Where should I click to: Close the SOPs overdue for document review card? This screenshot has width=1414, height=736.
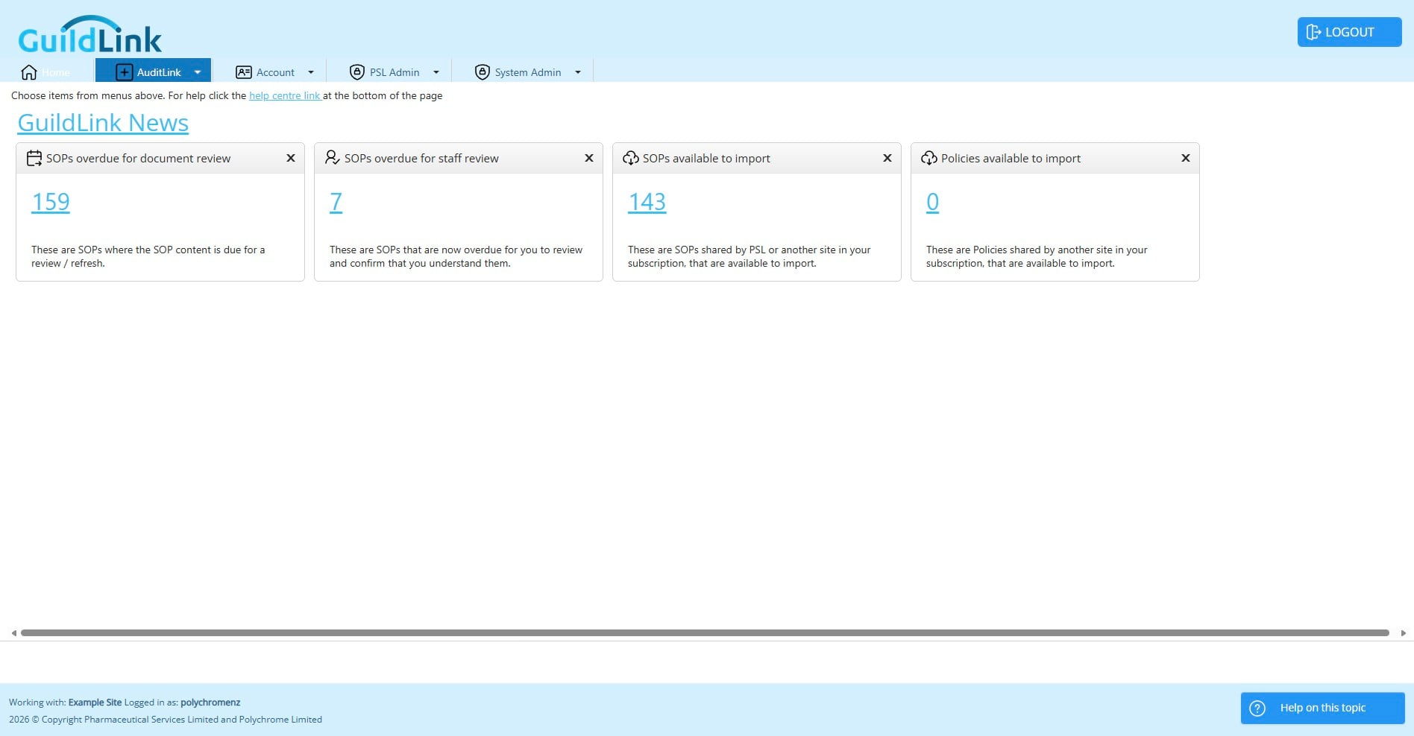click(291, 158)
